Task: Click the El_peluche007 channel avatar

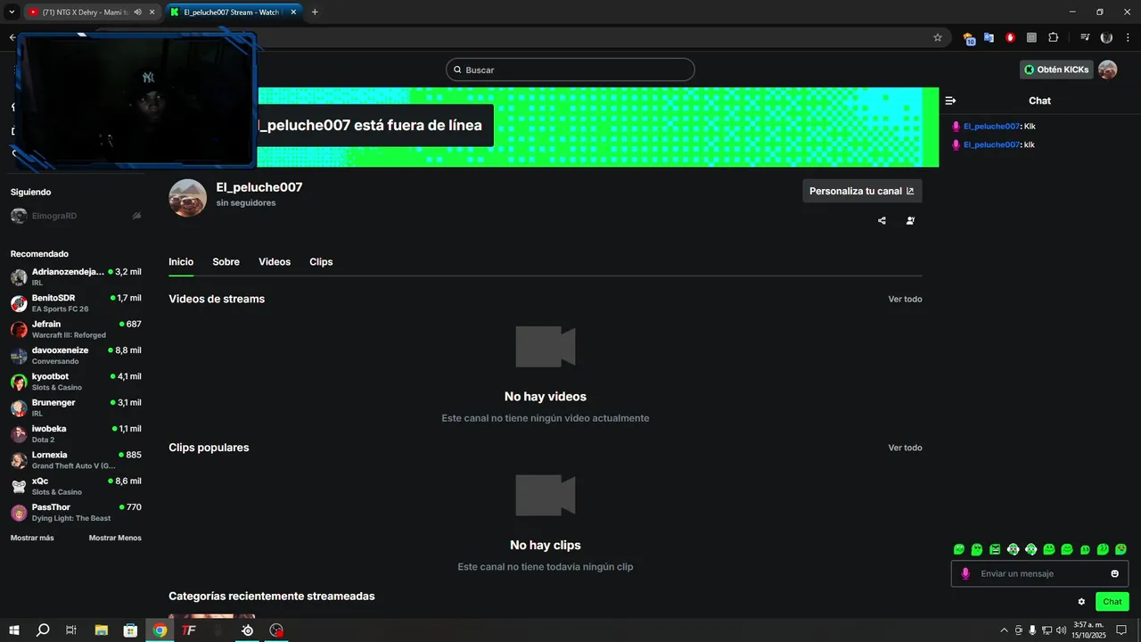Action: coord(187,198)
